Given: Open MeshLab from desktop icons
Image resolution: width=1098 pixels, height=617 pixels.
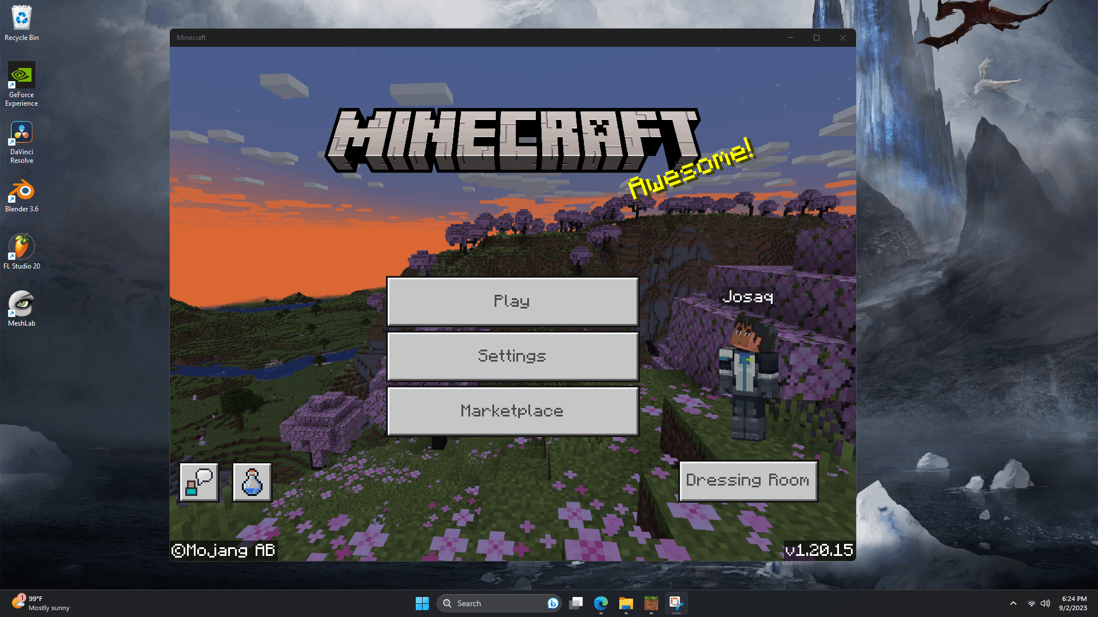Looking at the screenshot, I should [21, 310].
